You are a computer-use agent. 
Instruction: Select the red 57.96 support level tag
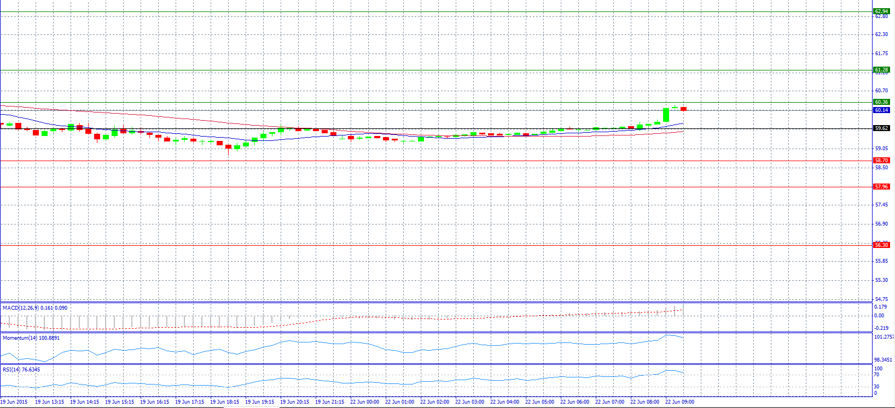[881, 187]
